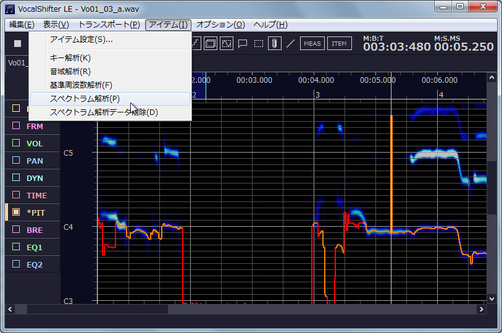The image size is (502, 333).
Task: Toggle the FRM checkbox
Action: click(x=16, y=125)
